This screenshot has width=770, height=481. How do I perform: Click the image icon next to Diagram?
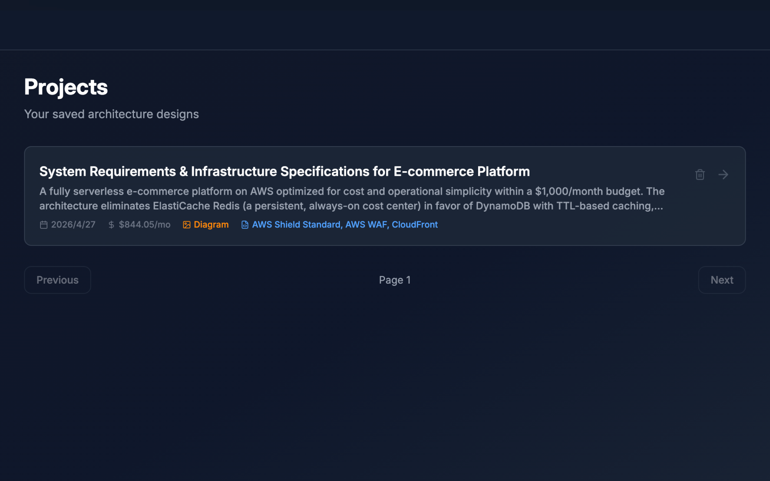187,225
